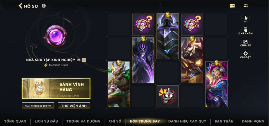Open the Lịch Sử Đấu tab
This screenshot has width=269, height=126.
click(x=46, y=121)
